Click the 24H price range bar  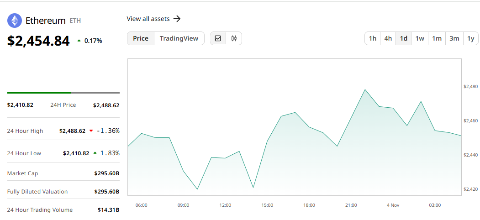point(63,92)
